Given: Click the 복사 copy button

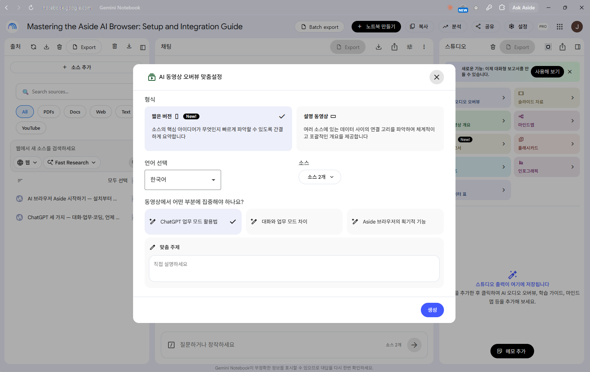Looking at the screenshot, I should (x=419, y=27).
